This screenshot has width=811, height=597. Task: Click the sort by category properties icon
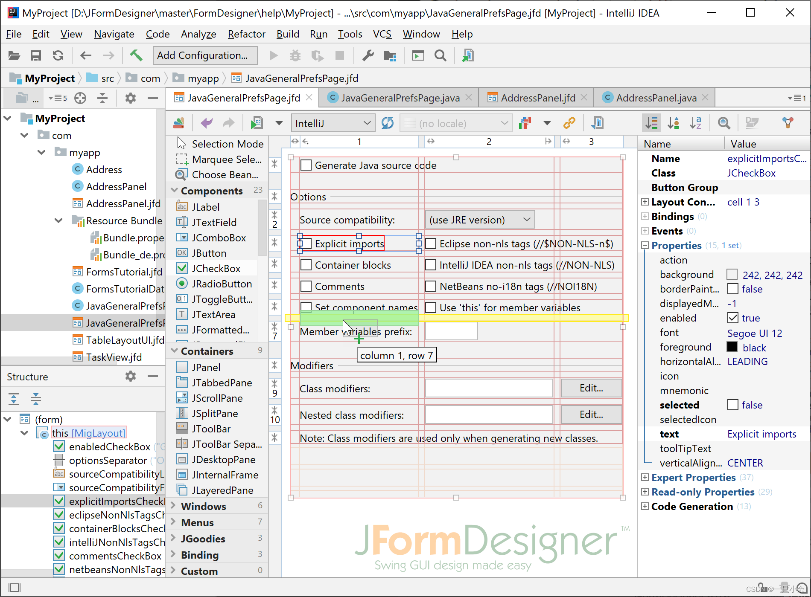point(652,123)
